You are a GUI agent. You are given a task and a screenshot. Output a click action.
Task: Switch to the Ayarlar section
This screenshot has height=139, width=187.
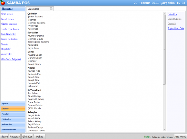point(13,104)
